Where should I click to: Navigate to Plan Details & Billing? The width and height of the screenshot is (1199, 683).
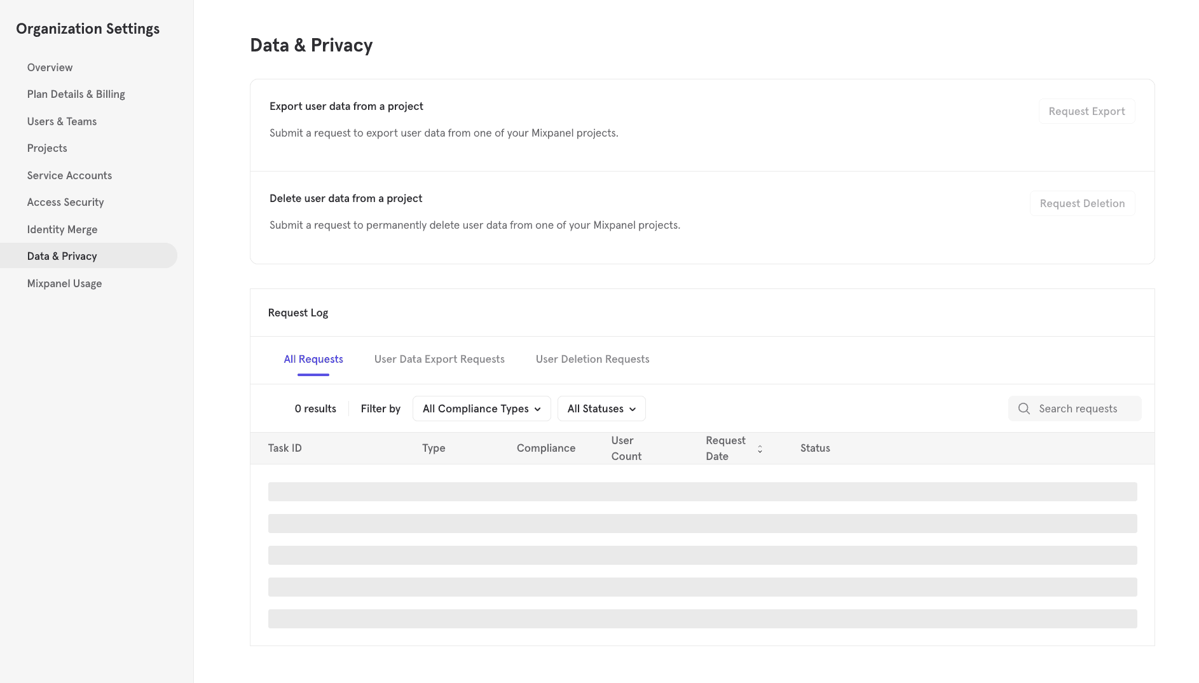pyautogui.click(x=76, y=93)
